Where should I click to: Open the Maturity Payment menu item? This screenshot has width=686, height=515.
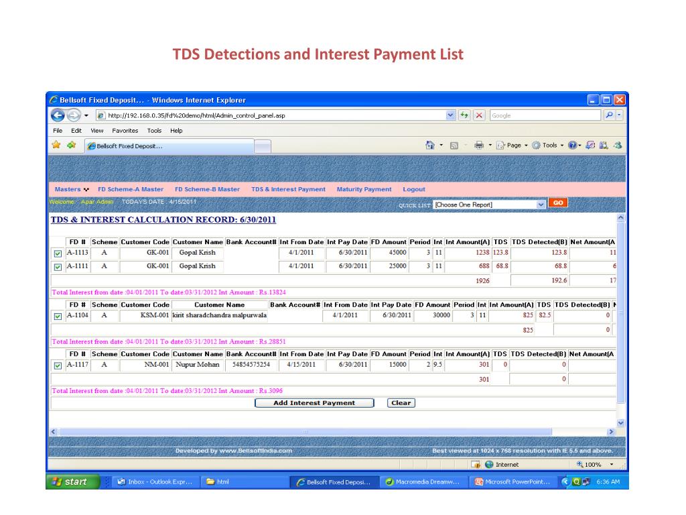[364, 189]
